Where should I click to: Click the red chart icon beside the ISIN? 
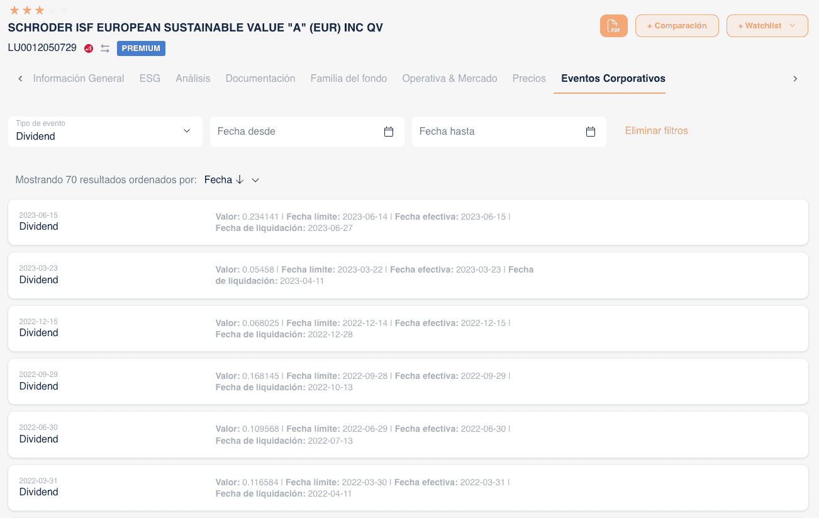89,48
